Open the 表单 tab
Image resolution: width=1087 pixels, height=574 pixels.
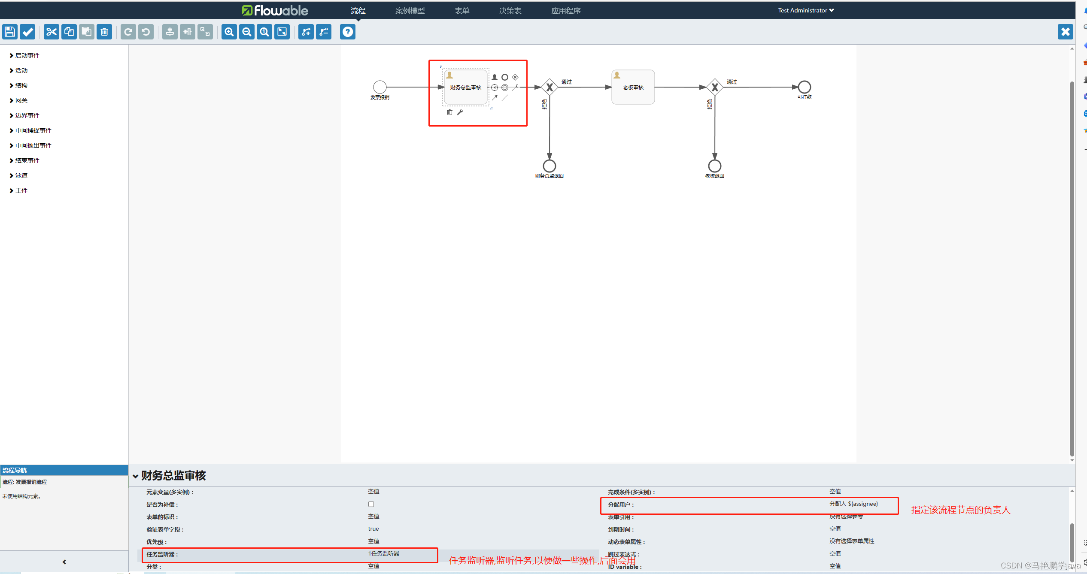click(x=462, y=11)
